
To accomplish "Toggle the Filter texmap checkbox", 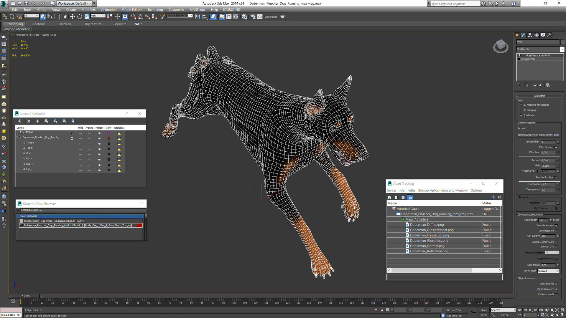I will [x=556, y=147].
